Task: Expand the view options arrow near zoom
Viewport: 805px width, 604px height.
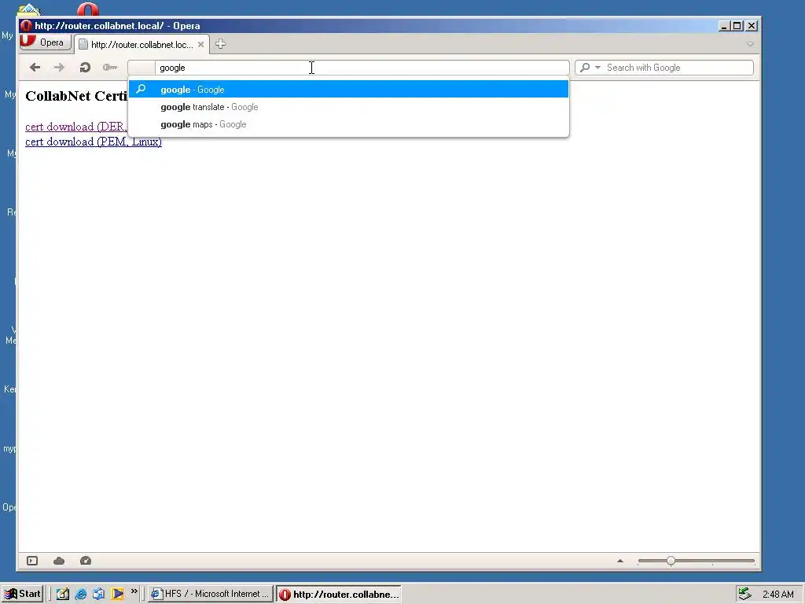Action: click(x=620, y=561)
